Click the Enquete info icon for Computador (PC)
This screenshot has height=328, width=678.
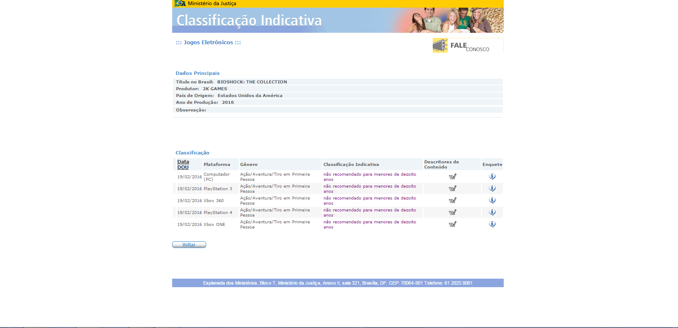[492, 177]
